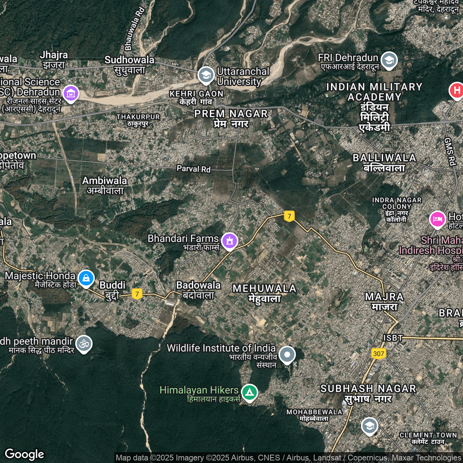Select the pink hotel bed marker

437,219
